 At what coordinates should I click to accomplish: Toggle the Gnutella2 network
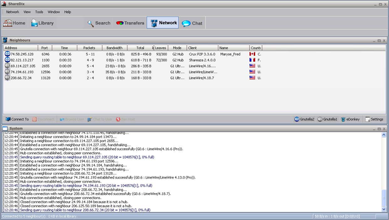(x=304, y=119)
